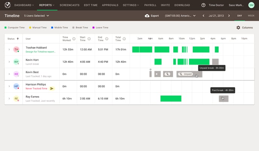The width and height of the screenshot is (259, 151).
Task: Click Mobile Time blue legend swatch
Action: [x=52, y=27]
